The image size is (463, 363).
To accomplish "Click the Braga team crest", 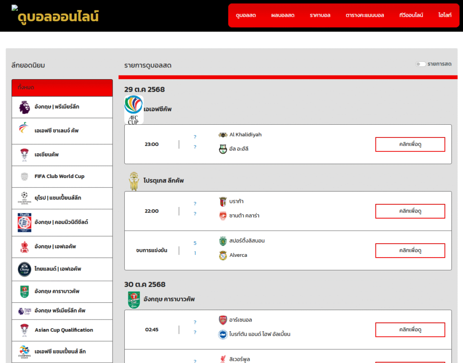I will pyautogui.click(x=222, y=202).
